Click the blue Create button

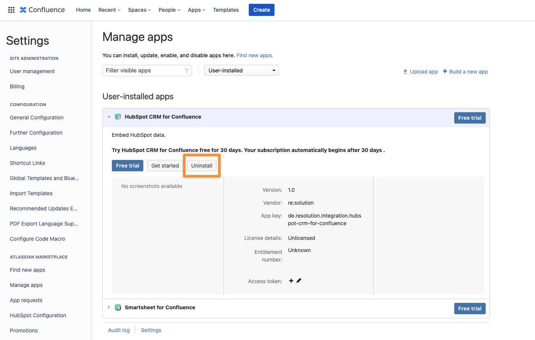(x=262, y=10)
